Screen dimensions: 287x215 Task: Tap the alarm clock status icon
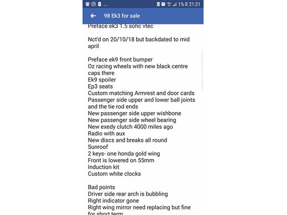[163, 4]
